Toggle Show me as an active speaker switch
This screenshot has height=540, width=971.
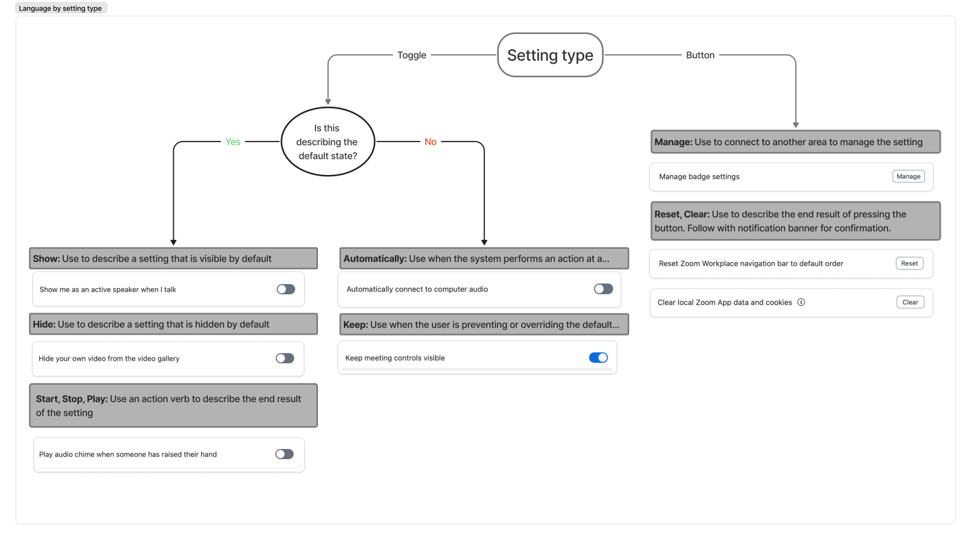click(286, 289)
